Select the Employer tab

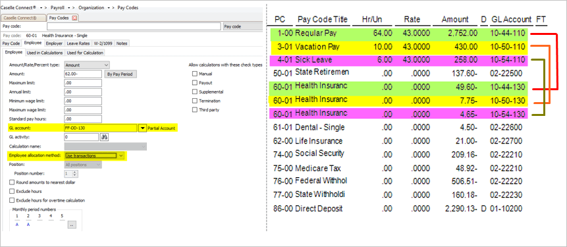pyautogui.click(x=54, y=43)
